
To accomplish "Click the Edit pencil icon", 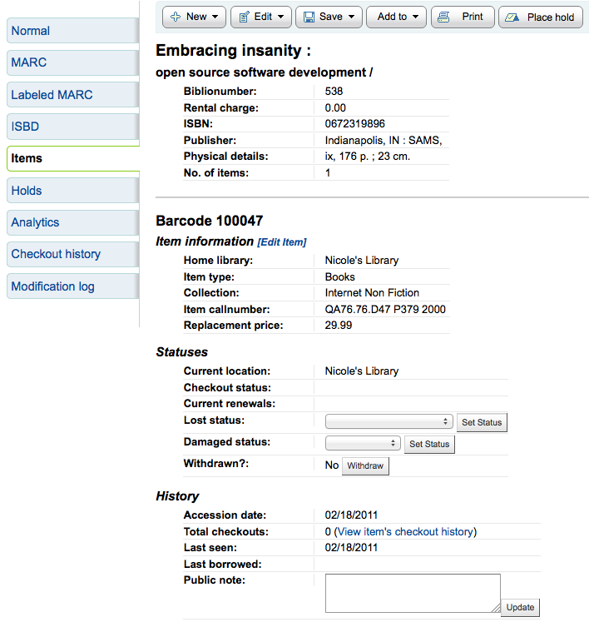I will [x=243, y=17].
